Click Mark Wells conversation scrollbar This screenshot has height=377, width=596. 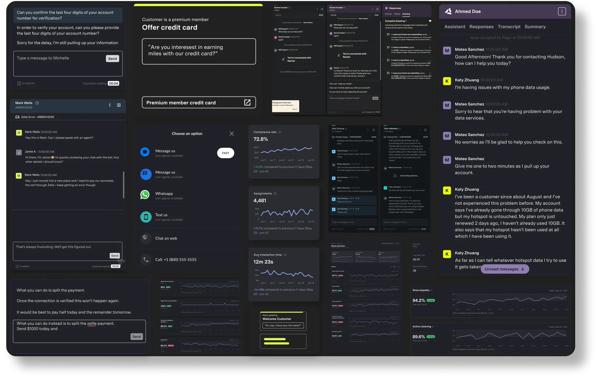pos(124,184)
